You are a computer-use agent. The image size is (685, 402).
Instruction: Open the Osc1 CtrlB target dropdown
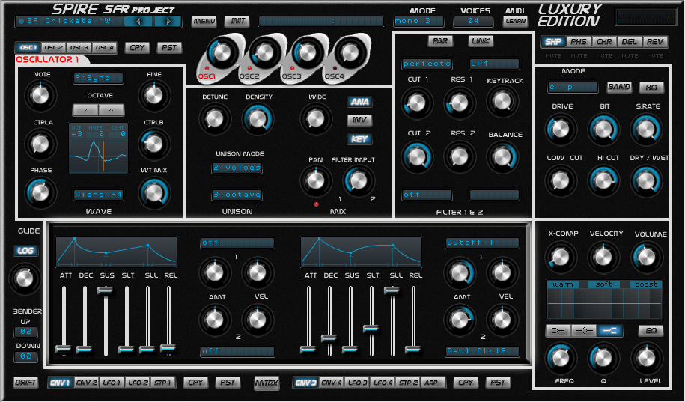click(482, 351)
